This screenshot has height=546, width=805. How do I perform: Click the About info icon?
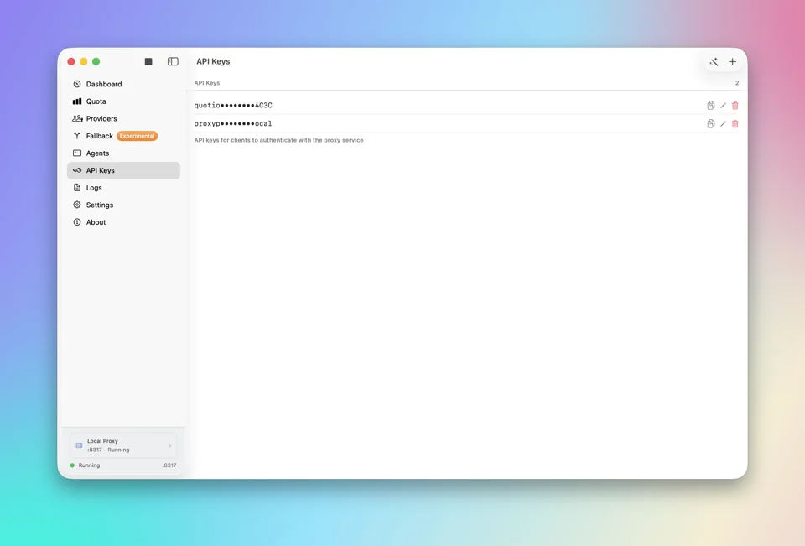coord(77,222)
